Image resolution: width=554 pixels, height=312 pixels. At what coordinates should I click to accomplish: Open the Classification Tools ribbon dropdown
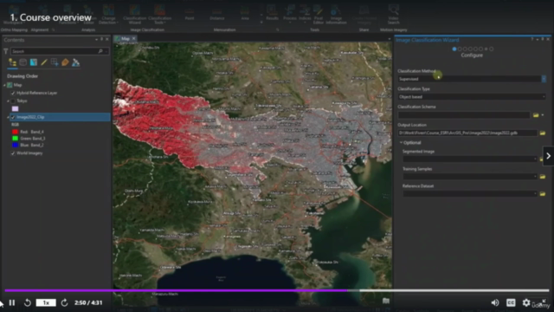point(159,14)
